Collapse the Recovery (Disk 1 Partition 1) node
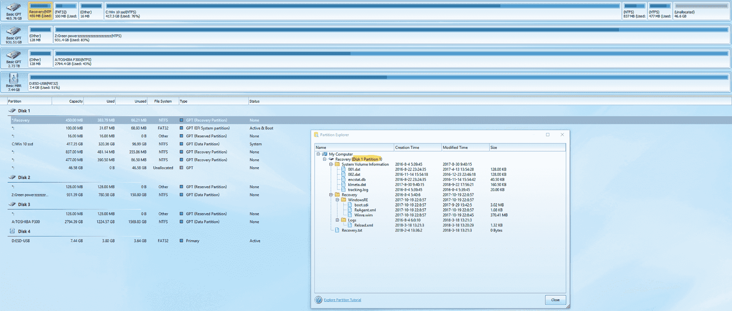The width and height of the screenshot is (732, 311). 324,159
